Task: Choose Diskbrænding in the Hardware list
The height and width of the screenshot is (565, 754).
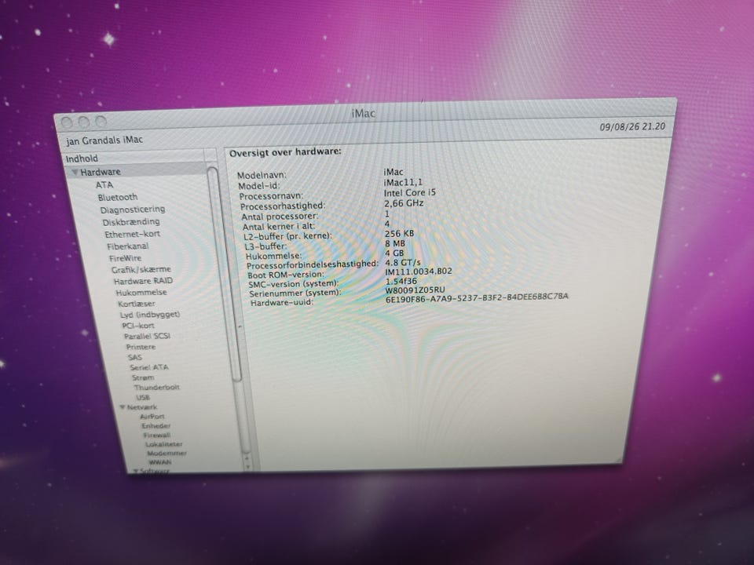Action: click(x=131, y=222)
